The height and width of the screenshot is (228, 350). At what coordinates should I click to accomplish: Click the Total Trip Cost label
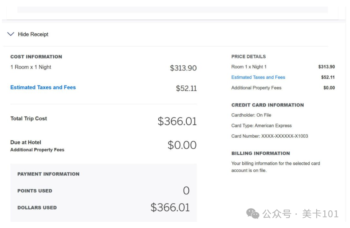point(29,119)
